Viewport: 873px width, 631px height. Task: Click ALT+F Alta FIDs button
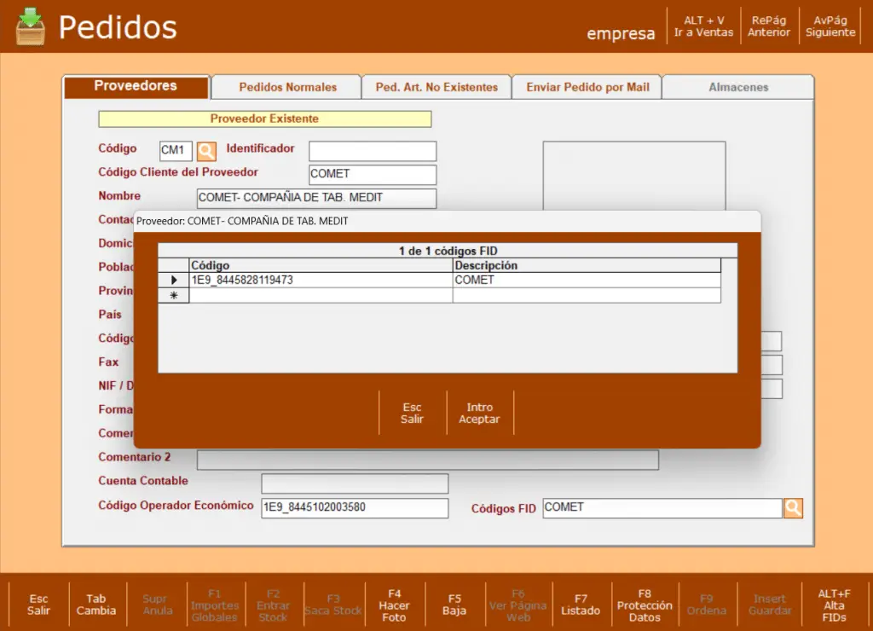834,605
